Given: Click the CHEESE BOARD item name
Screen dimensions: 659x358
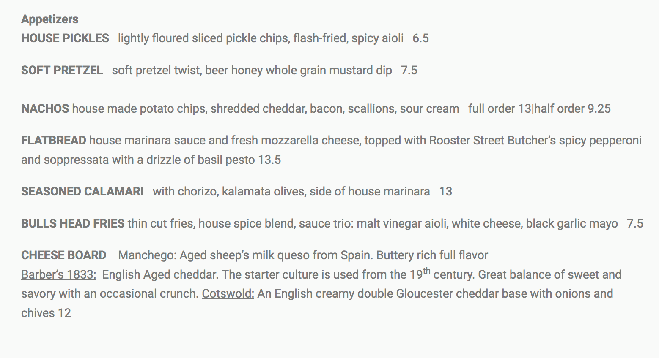Looking at the screenshot, I should (x=64, y=255).
